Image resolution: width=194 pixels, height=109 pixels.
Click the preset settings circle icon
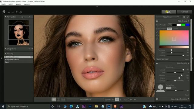pos(184,17)
